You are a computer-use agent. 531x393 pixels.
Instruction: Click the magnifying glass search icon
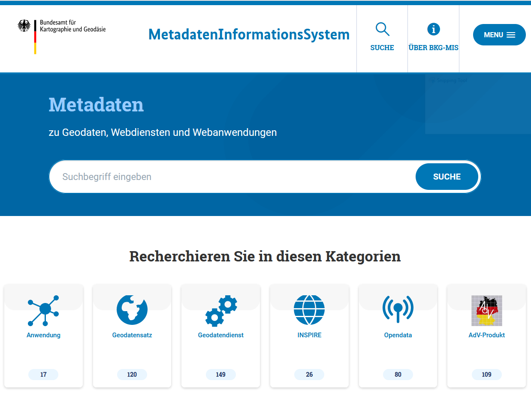pos(382,30)
